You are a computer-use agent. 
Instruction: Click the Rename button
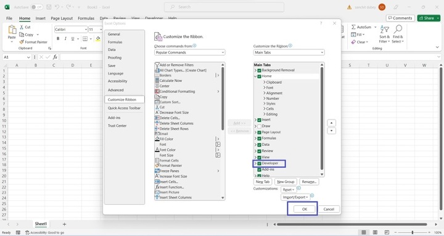click(309, 182)
